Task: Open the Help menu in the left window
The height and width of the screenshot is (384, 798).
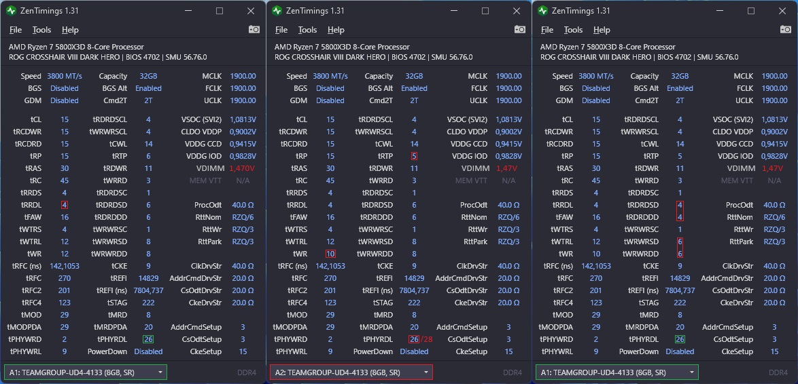Action: (70, 30)
